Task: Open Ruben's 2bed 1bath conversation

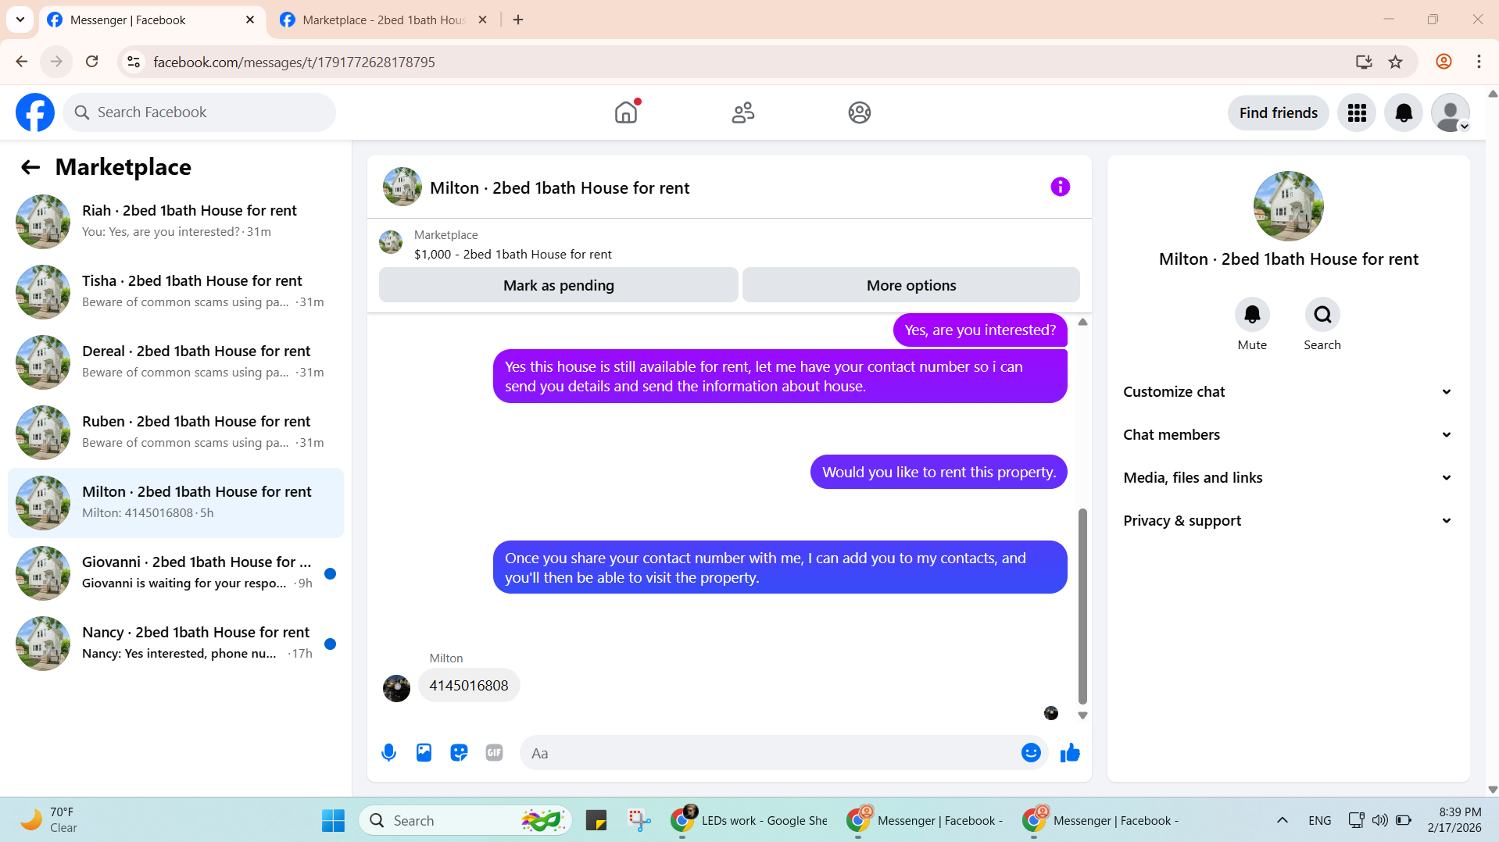Action: 176,433
